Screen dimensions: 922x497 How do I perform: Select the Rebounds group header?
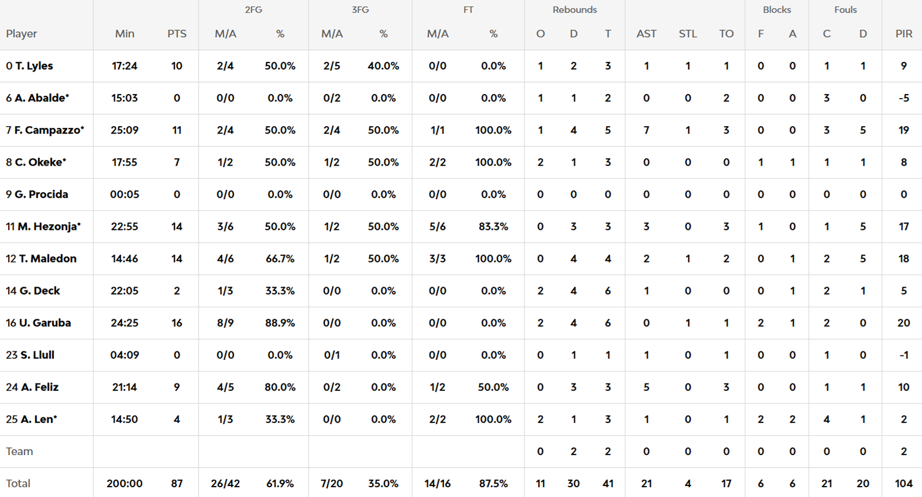574,10
